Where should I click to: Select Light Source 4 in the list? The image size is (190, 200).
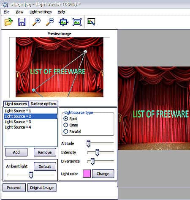click(31, 127)
